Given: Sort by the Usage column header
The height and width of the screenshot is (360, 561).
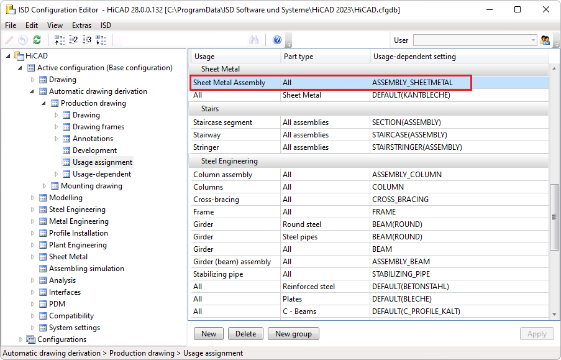Looking at the screenshot, I should pos(235,57).
